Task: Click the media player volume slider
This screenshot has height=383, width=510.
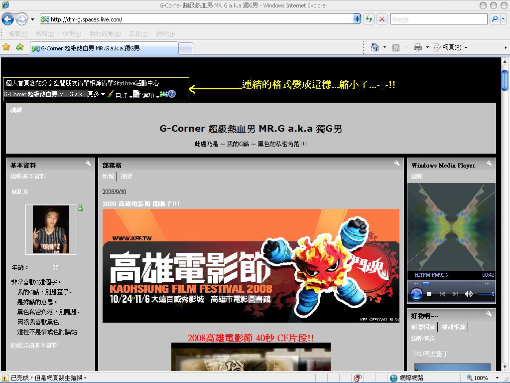Action: [x=486, y=294]
